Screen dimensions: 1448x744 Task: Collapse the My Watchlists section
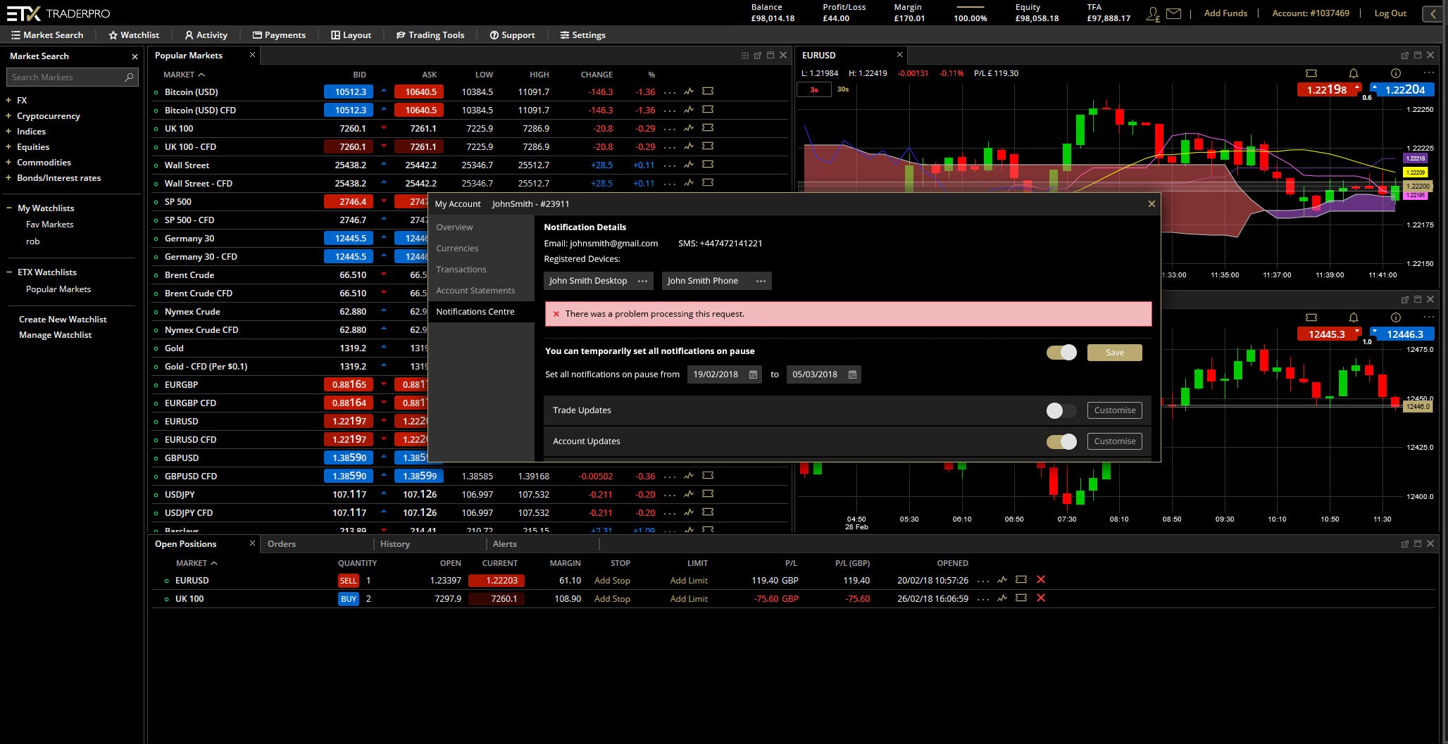9,208
